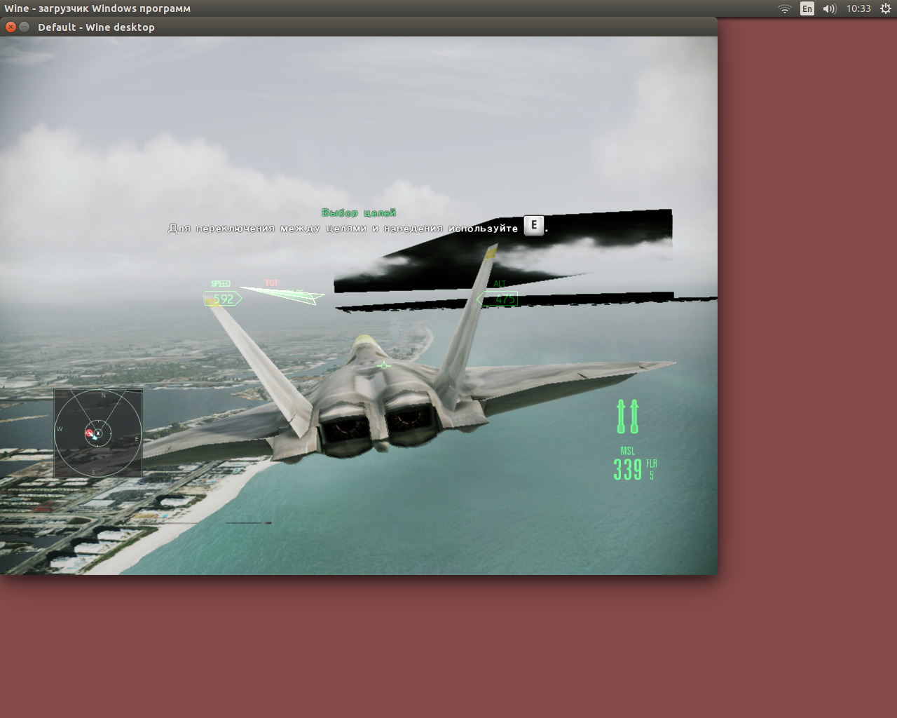The image size is (897, 718).
Task: Click the TGT target label
Action: coord(272,283)
